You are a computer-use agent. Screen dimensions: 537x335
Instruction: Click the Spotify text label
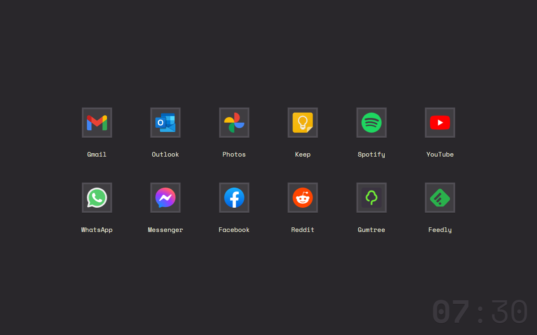371,154
